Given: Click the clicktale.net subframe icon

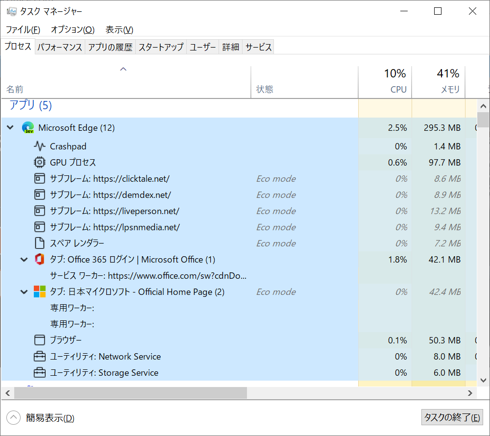Looking at the screenshot, I should click(39, 178).
